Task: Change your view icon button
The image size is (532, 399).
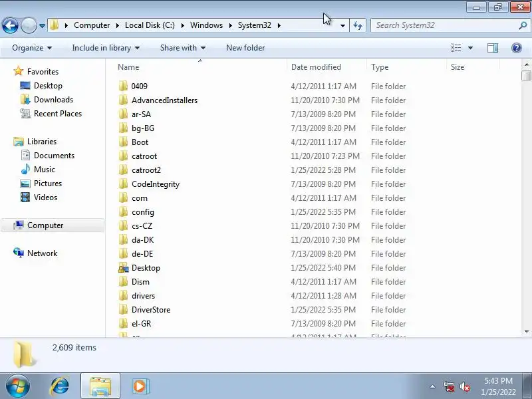Action: tap(456, 48)
